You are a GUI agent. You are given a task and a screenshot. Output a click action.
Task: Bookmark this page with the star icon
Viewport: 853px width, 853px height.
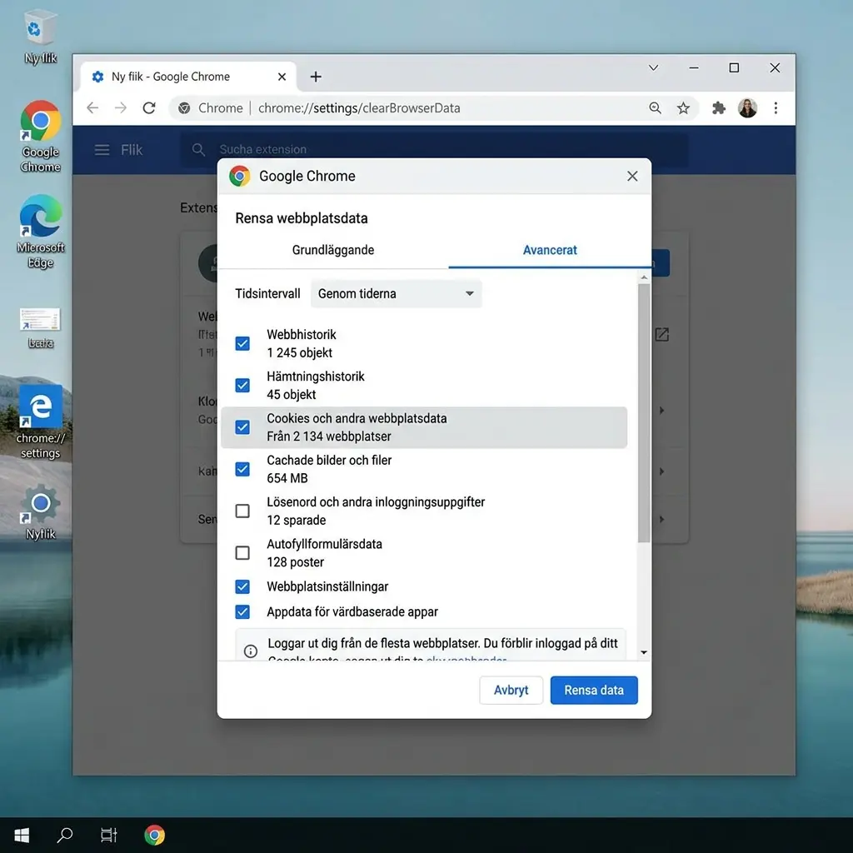683,107
